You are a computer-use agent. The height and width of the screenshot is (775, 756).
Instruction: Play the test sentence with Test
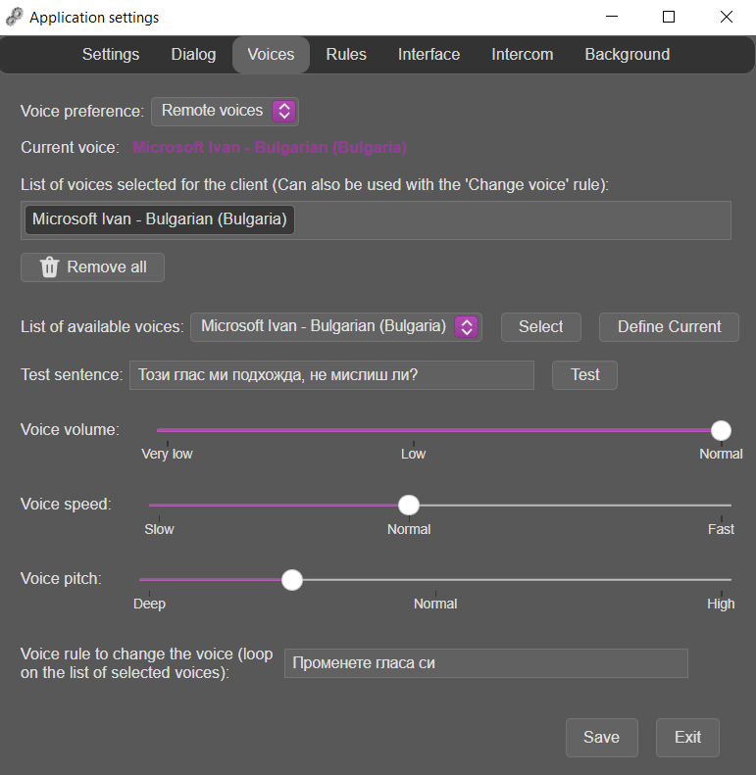(x=584, y=375)
